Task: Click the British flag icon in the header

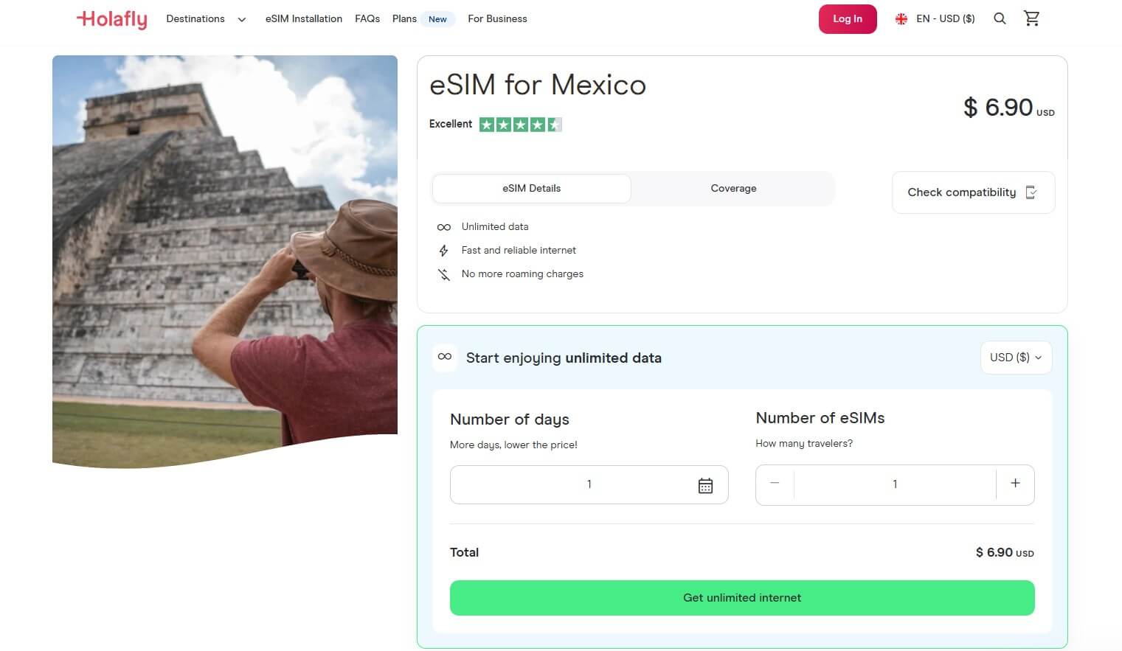Action: tap(901, 18)
